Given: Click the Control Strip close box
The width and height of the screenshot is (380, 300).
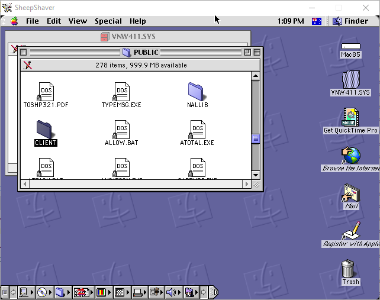Looking at the screenshot, I should [5, 292].
